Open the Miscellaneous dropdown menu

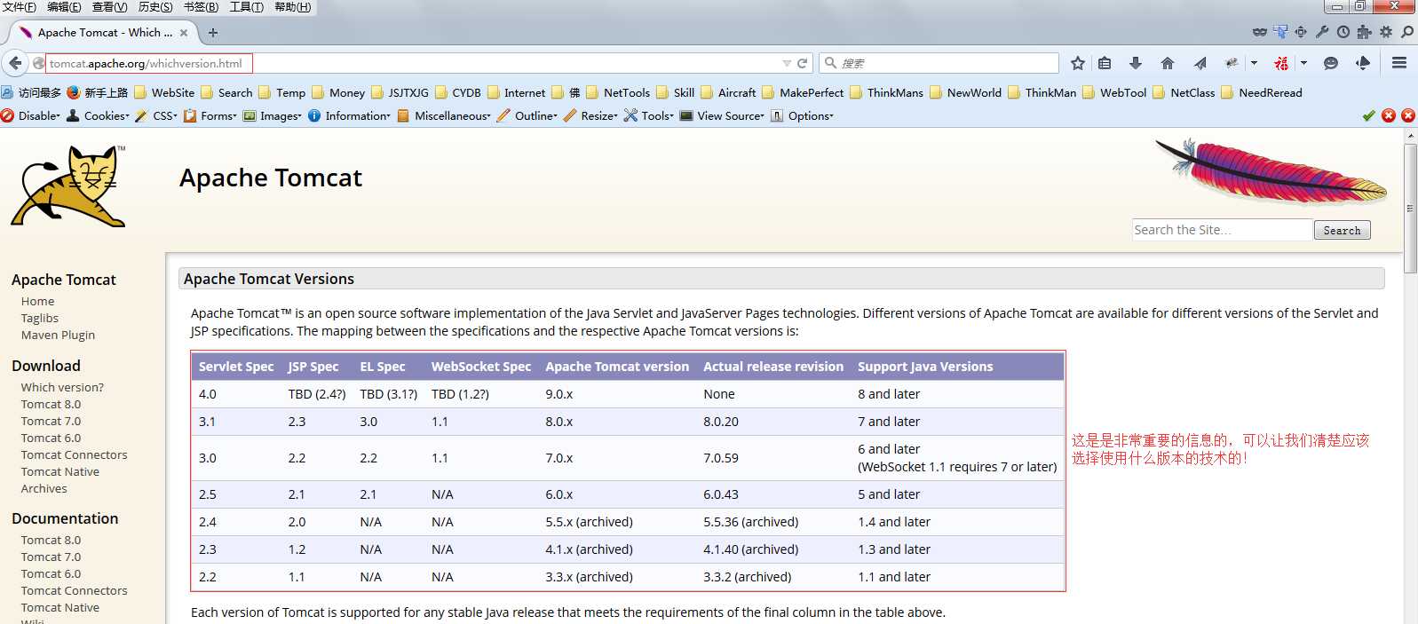pos(445,115)
